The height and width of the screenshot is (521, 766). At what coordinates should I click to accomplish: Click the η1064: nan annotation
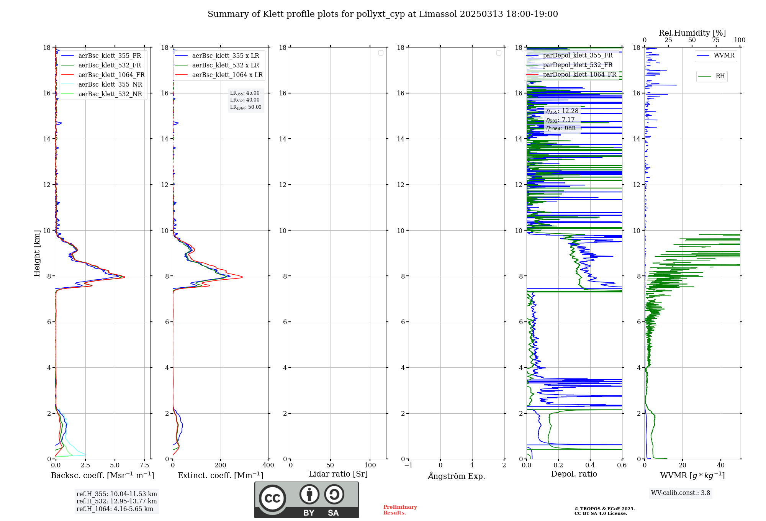(561, 128)
